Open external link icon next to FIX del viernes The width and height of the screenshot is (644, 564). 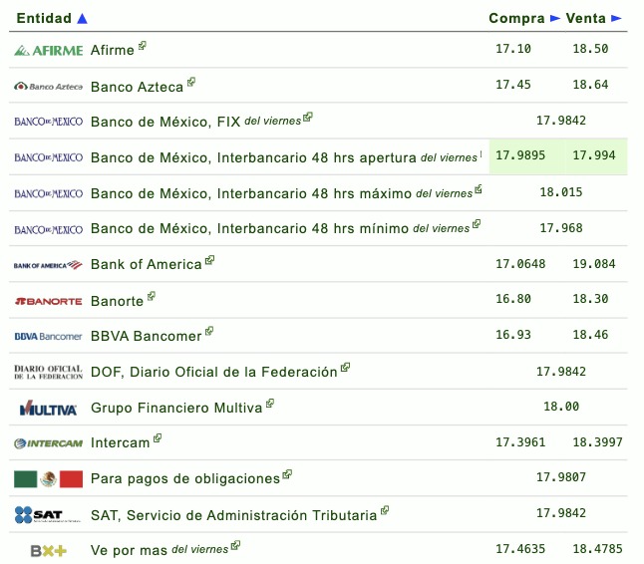coord(308,118)
